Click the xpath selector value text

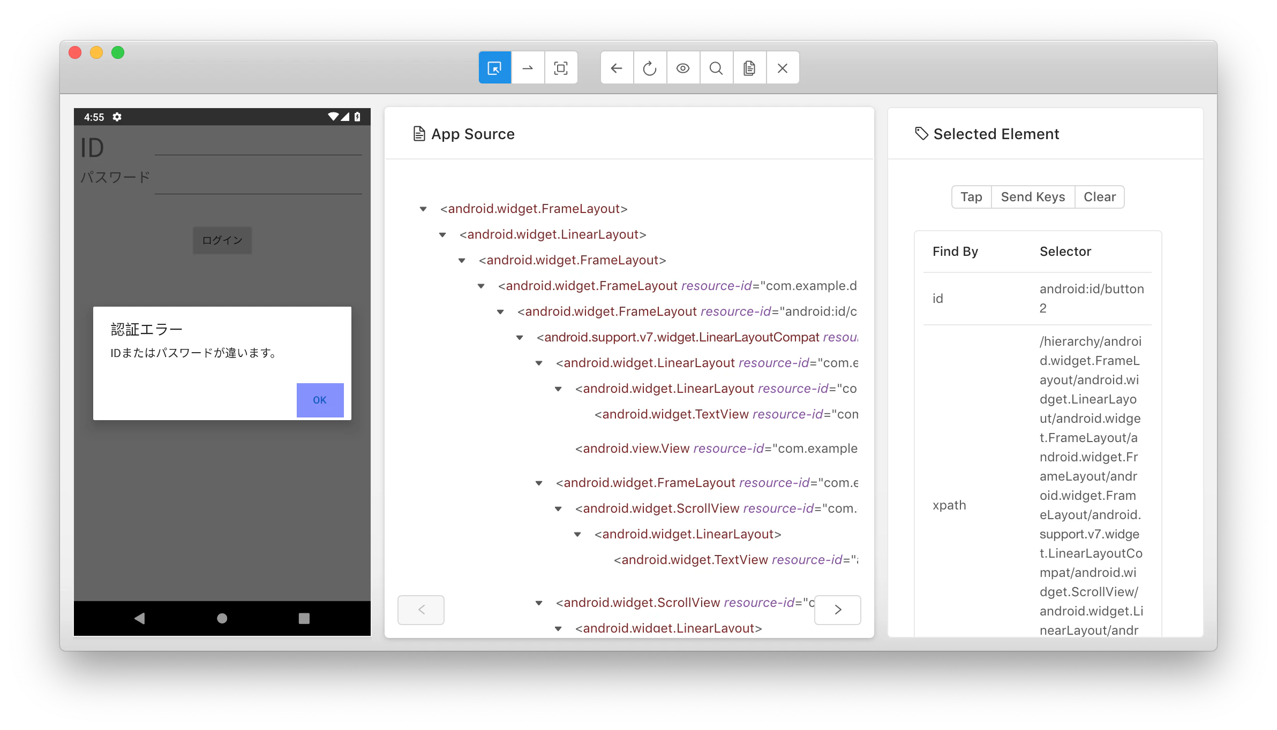tap(1091, 486)
